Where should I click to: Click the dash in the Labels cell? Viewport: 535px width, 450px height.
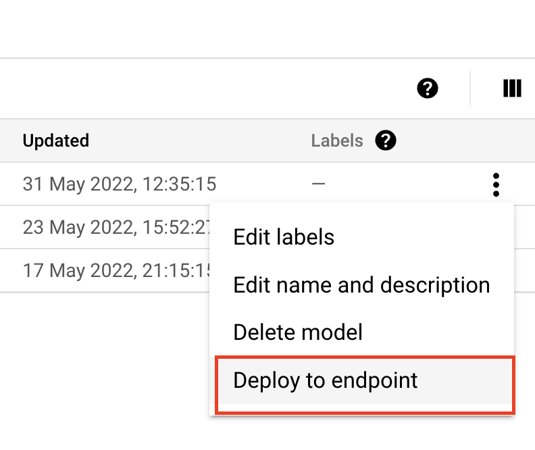pos(318,184)
